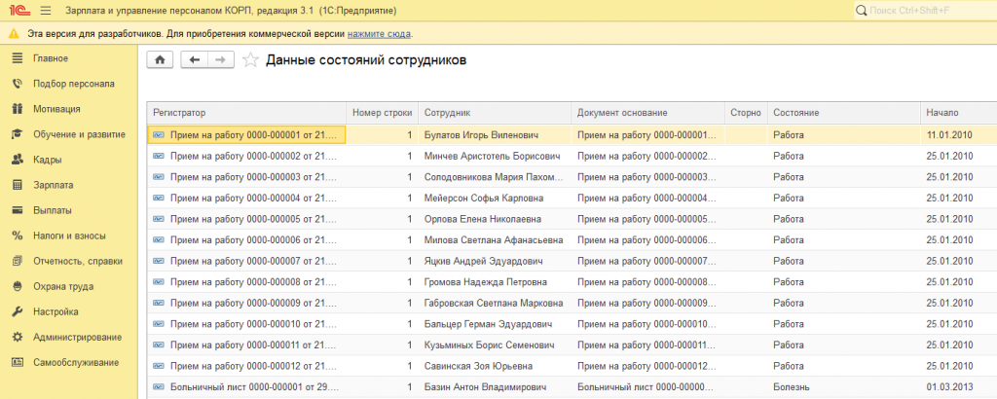
Task: Click the Зарплата calculator icon
Action: (18, 185)
